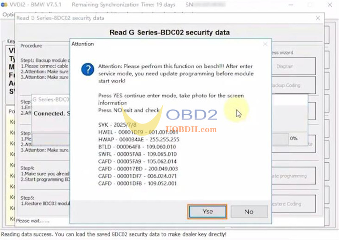Viewport: 339px width, 240px height.
Task: Select the BTLD 000064F8 line
Action: tap(137, 147)
